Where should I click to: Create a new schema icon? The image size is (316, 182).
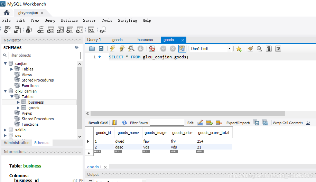click(x=41, y=30)
